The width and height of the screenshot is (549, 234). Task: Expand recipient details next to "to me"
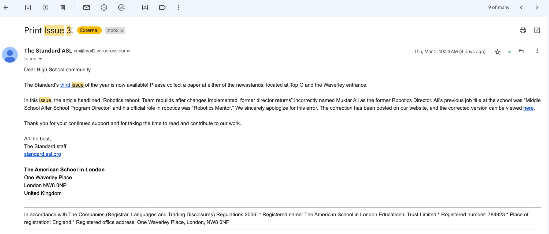pos(40,59)
